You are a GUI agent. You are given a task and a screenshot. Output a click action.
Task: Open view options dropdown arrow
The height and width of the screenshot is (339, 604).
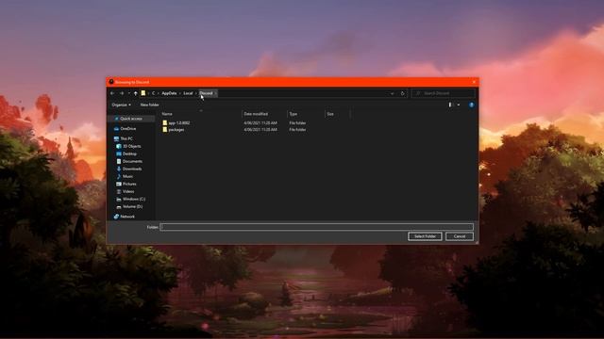(x=459, y=105)
